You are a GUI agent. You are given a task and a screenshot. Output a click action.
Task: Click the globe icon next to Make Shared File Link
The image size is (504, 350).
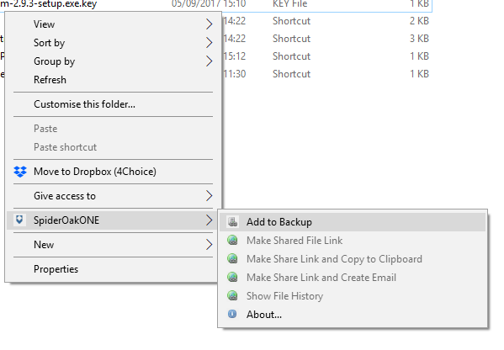pos(232,240)
